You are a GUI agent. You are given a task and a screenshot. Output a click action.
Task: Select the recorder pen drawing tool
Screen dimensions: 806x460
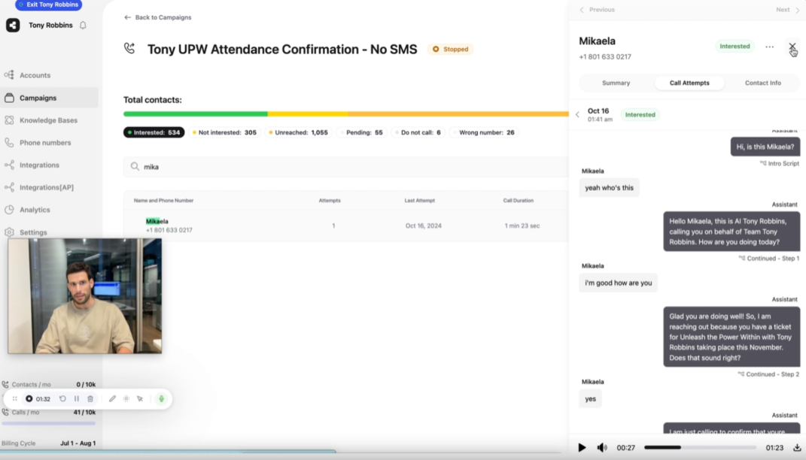[112, 399]
